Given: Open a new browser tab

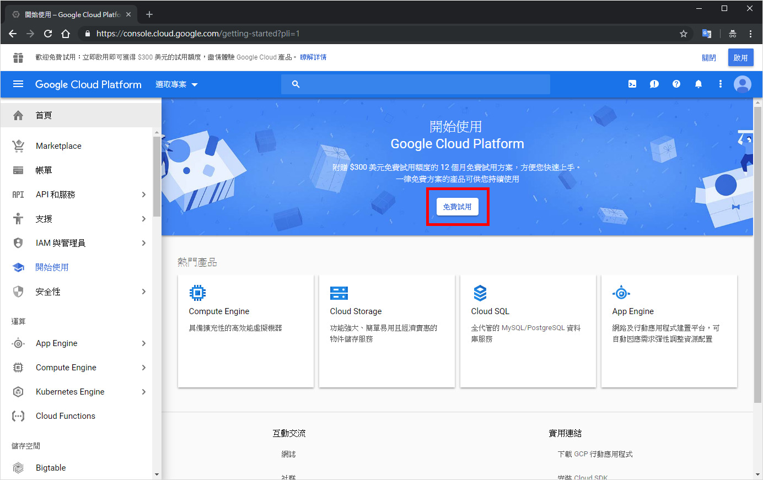Looking at the screenshot, I should tap(149, 14).
